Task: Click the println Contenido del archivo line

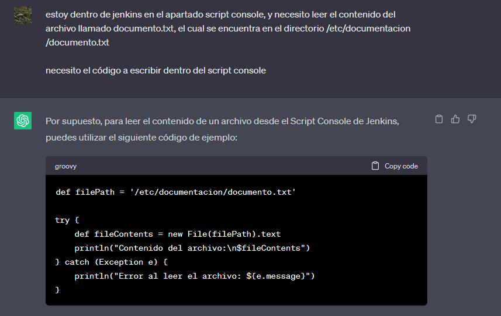Action: tap(192, 248)
